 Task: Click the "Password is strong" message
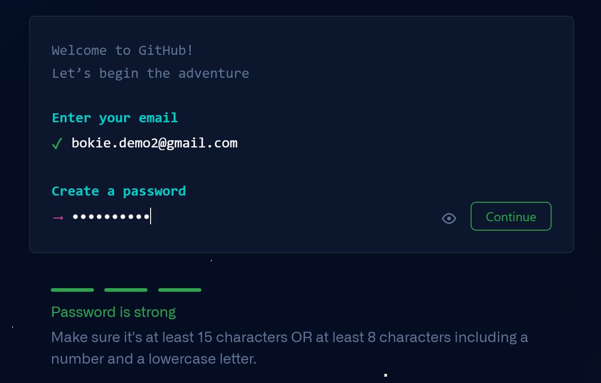point(113,312)
